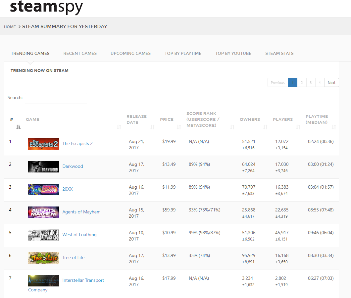Open the 20XX game thumbnail
The image size is (351, 298).
[43, 189]
